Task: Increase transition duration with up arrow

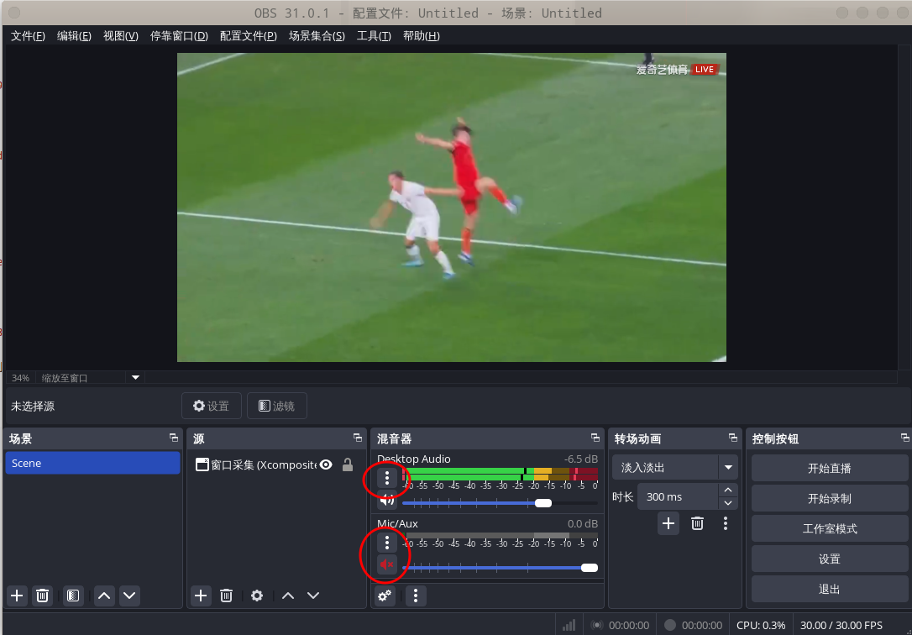Action: [728, 491]
